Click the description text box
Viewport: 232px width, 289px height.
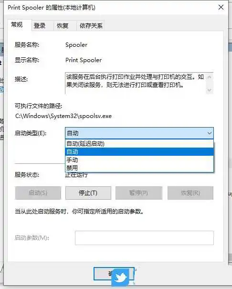click(x=139, y=83)
